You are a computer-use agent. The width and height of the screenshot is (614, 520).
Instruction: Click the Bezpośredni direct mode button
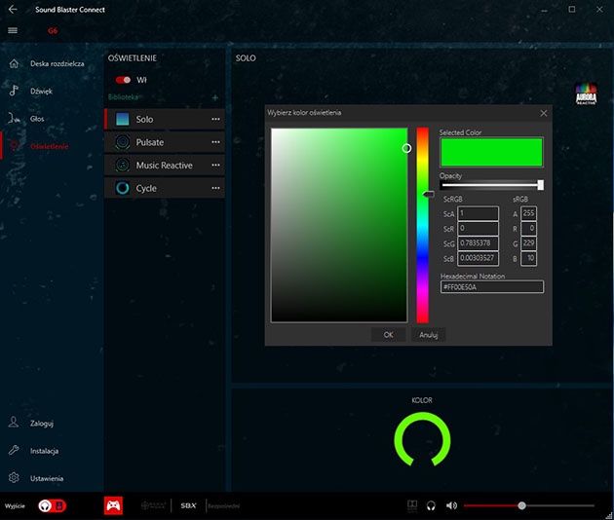[223, 506]
